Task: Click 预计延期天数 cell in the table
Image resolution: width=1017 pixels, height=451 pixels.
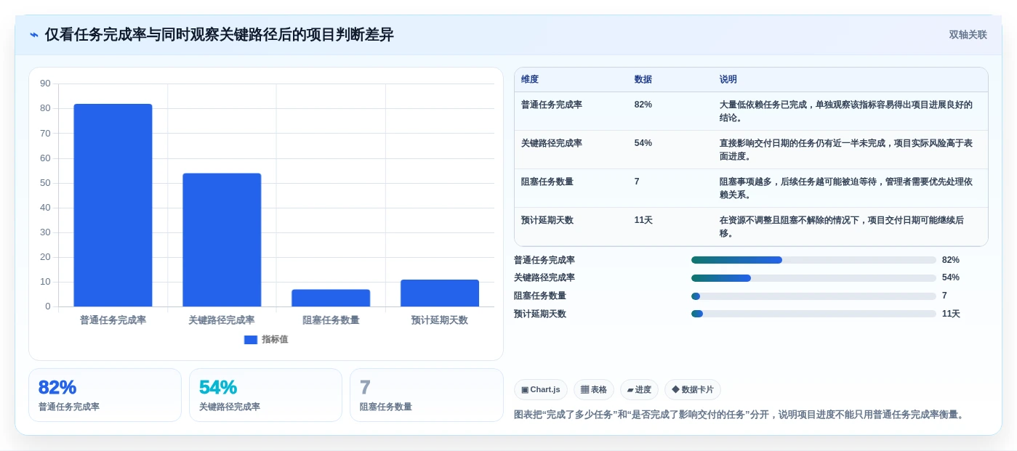Action: pyautogui.click(x=547, y=220)
